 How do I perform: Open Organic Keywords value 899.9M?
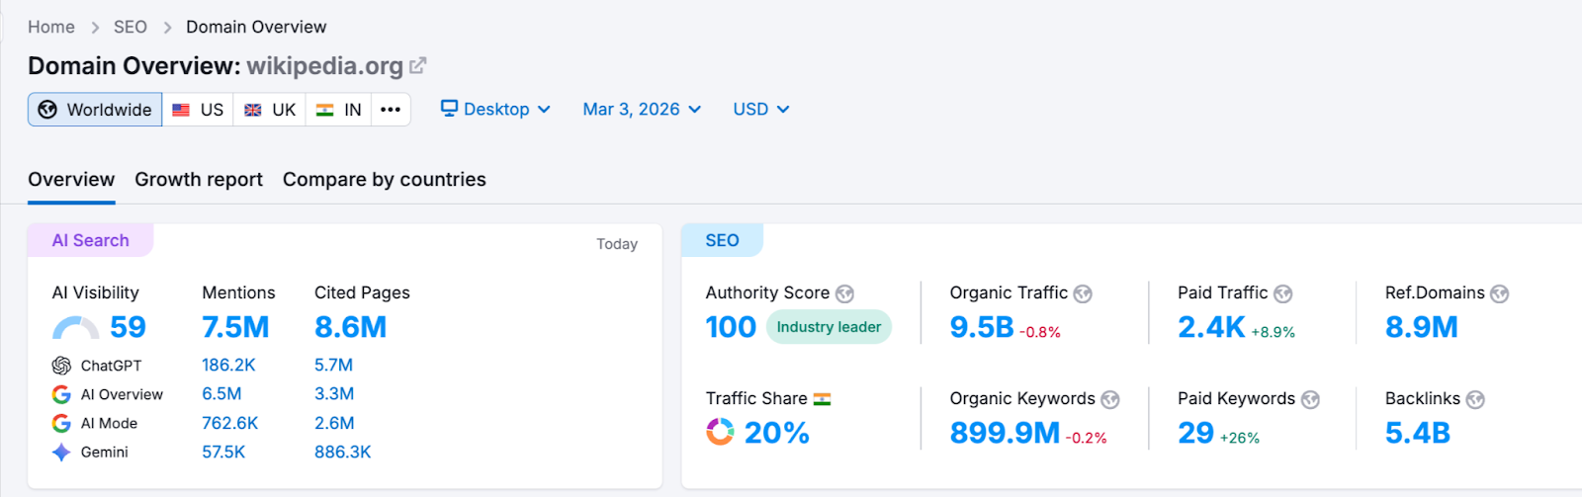[1005, 433]
